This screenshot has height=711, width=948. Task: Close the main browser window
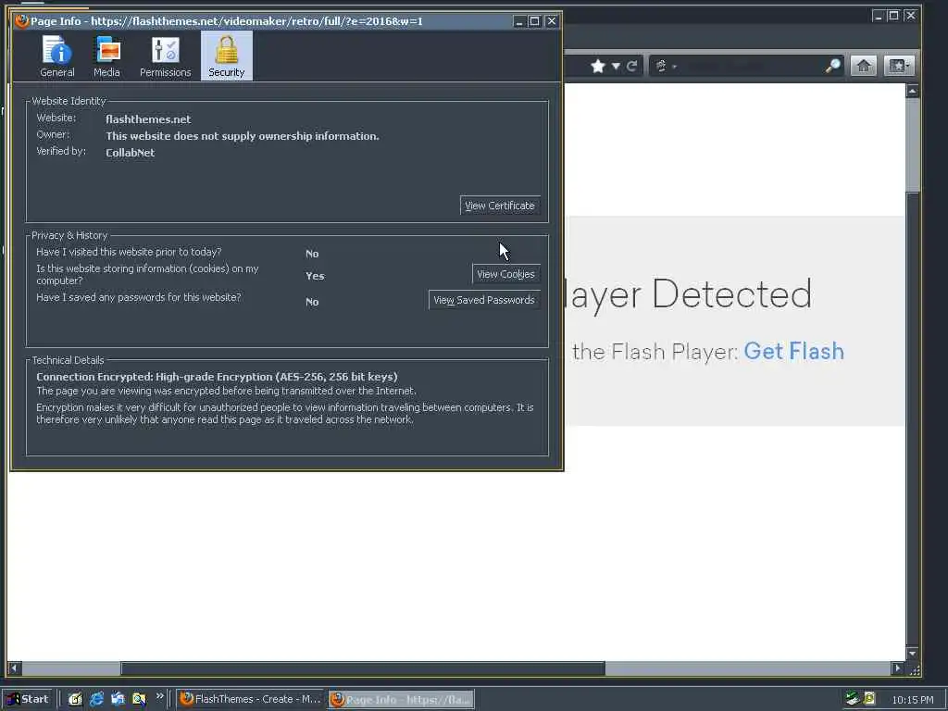(x=911, y=16)
